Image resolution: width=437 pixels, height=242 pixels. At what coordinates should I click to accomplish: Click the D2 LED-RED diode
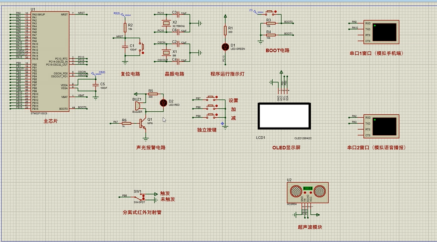(163, 102)
